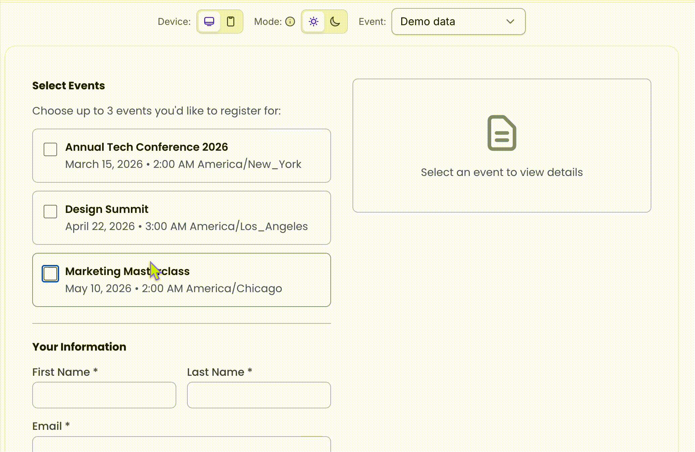This screenshot has width=695, height=452.
Task: Click the Last Name input field
Action: (x=259, y=395)
